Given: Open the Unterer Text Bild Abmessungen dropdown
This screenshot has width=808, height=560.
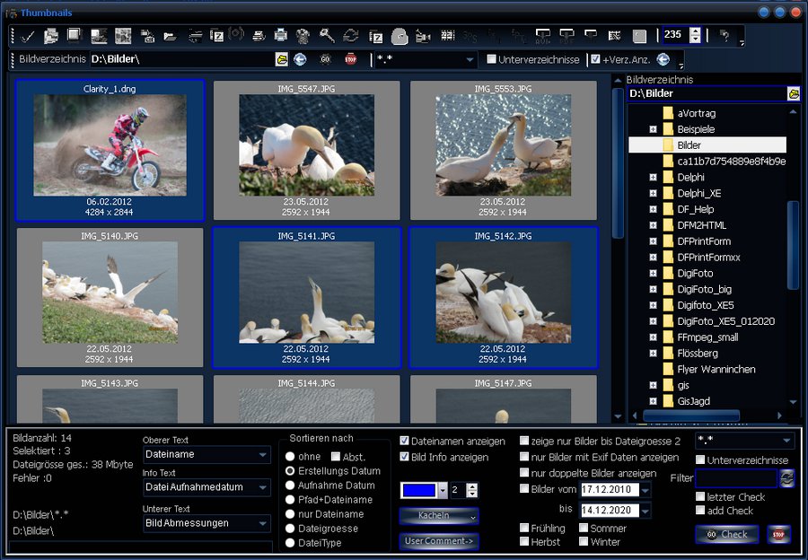Looking at the screenshot, I should (x=206, y=523).
